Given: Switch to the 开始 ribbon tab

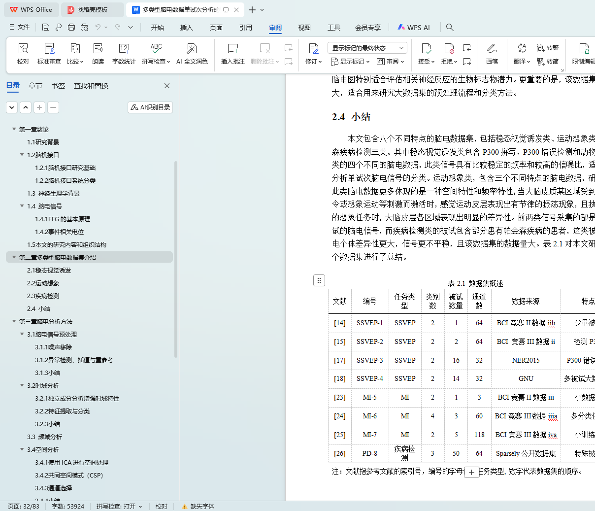Looking at the screenshot, I should point(158,28).
